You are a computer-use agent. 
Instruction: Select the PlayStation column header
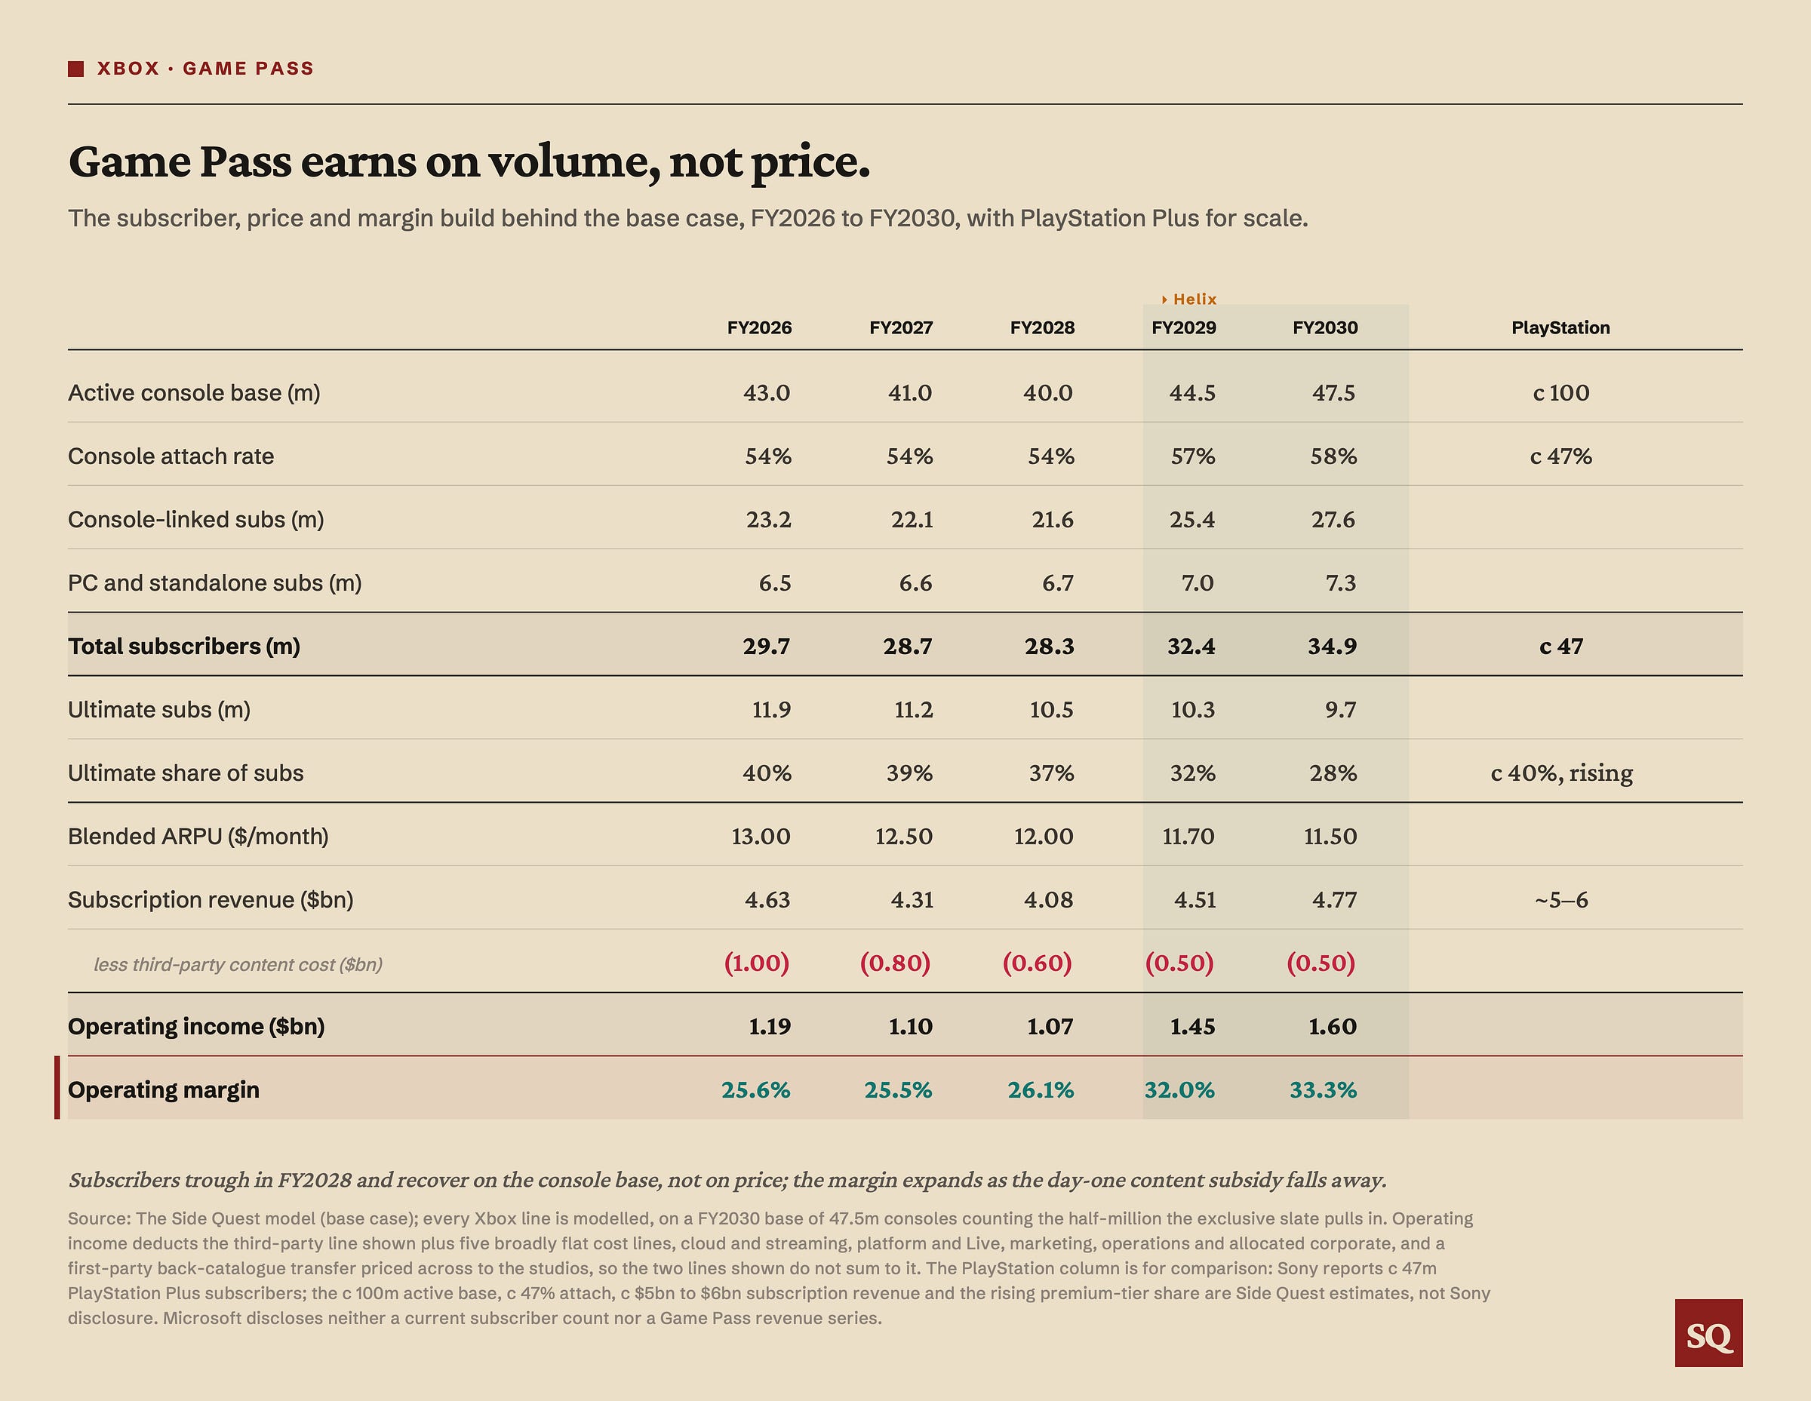pyautogui.click(x=1560, y=327)
